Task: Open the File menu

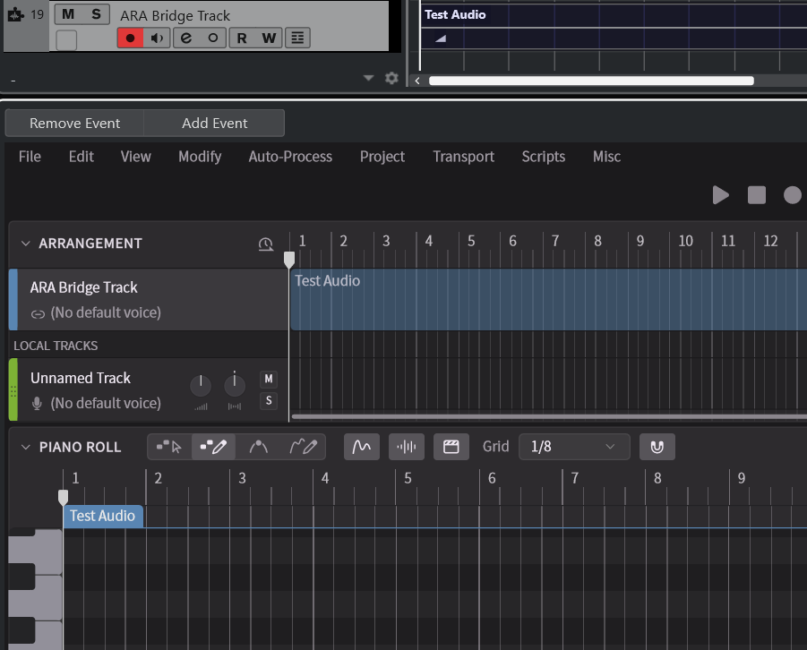Action: point(30,157)
